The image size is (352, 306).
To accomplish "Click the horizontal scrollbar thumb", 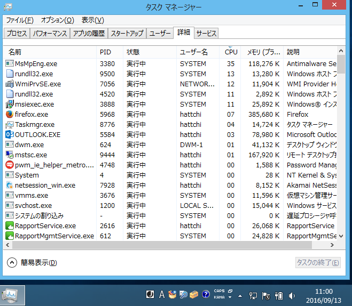I will [x=162, y=245].
